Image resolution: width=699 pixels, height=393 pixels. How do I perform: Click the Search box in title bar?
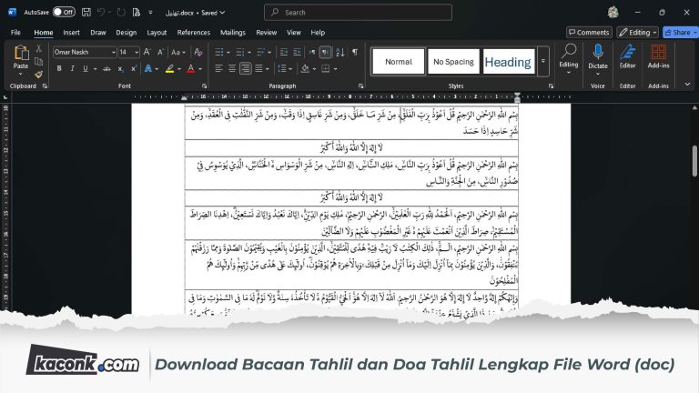click(358, 13)
